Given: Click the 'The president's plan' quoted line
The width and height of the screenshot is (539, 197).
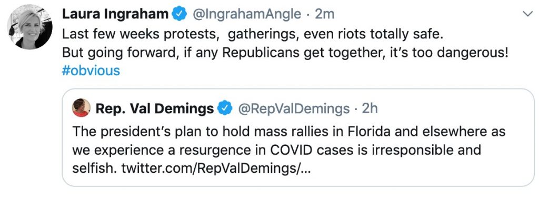Looking at the screenshot, I should (x=289, y=132).
